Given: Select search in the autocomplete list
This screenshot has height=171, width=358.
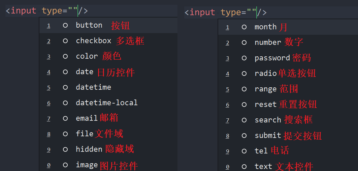Looking at the screenshot, I should click(x=288, y=120).
